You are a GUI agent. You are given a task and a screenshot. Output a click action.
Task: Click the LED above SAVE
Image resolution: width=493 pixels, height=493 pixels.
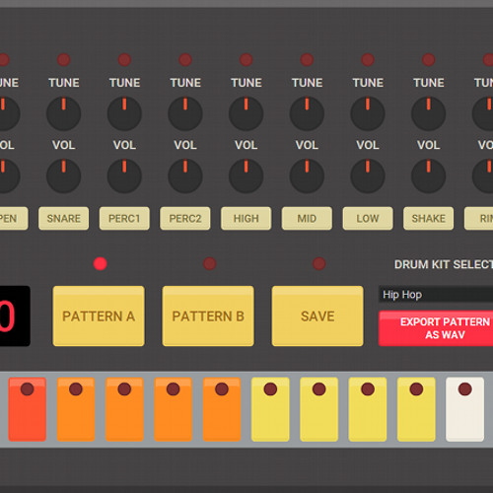pos(318,263)
